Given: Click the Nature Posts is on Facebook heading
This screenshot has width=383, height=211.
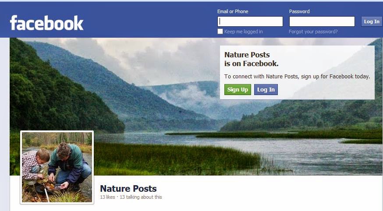Looking at the screenshot, I should click(252, 59).
